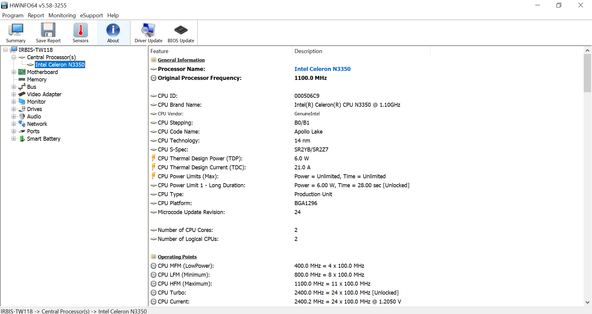Expand the Ports node
This screenshot has width=592, height=314.
[x=14, y=131]
